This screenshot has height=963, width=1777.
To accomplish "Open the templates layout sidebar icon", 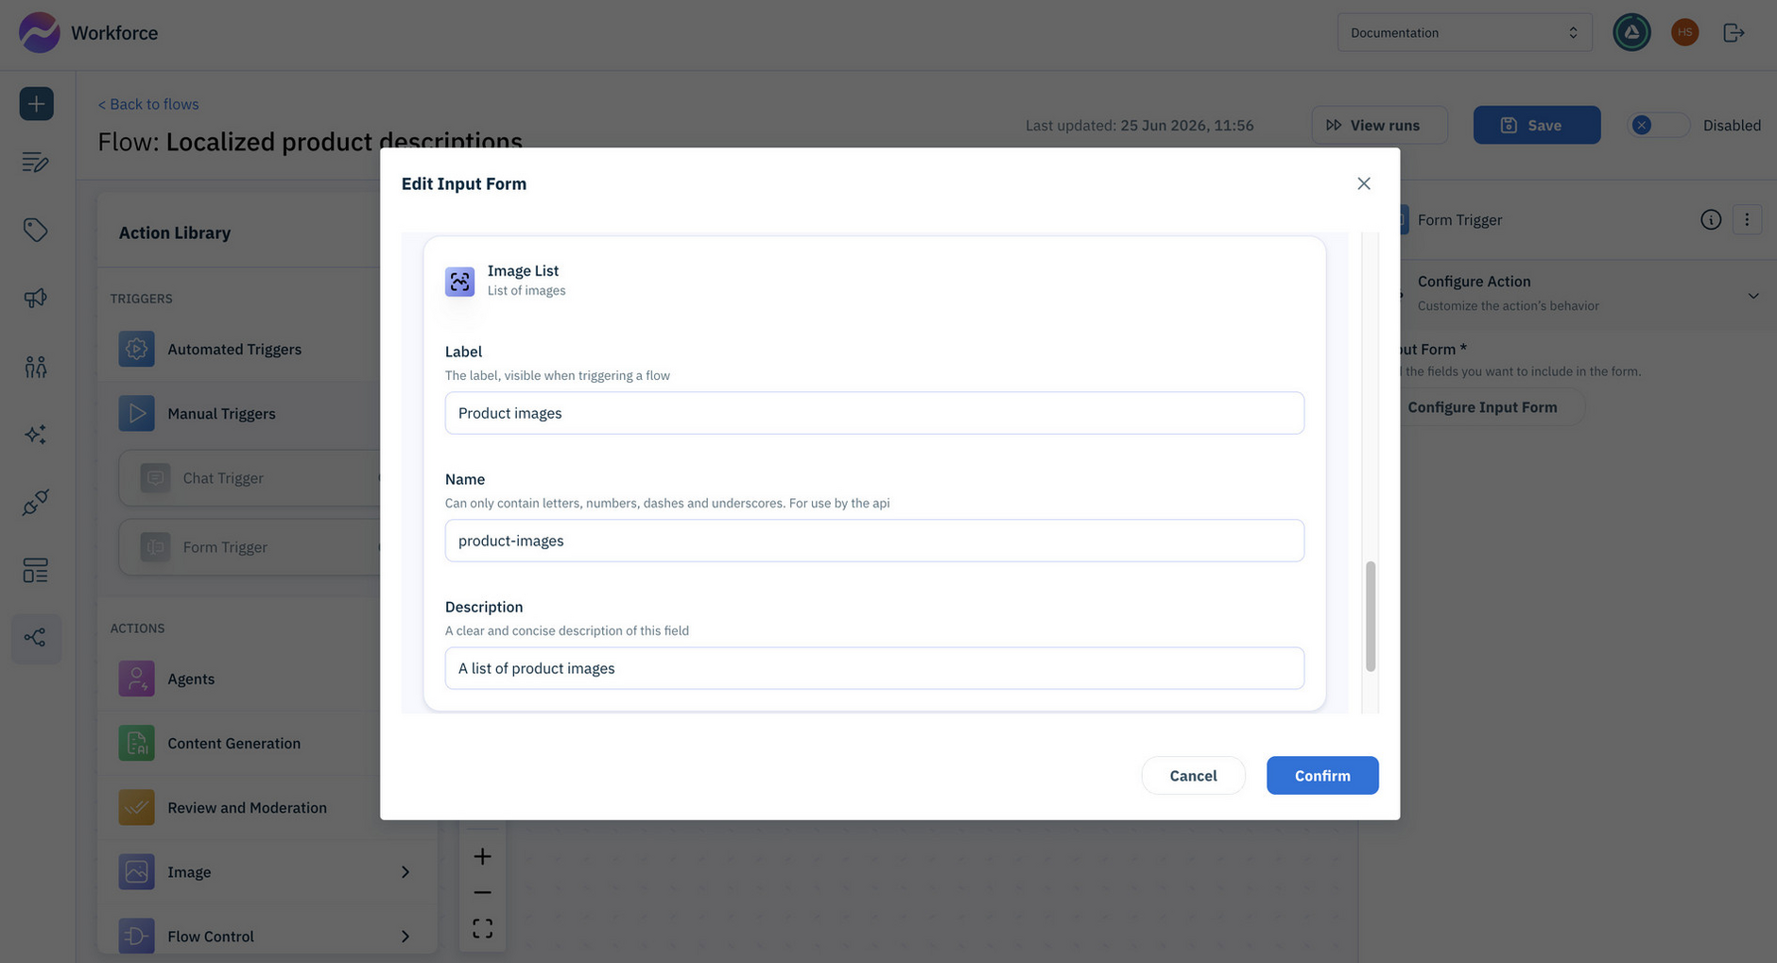I will tap(36, 571).
